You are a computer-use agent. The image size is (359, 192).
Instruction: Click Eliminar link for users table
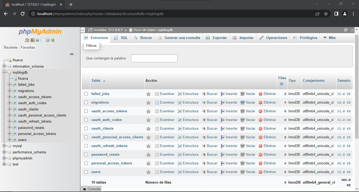pos(267,172)
